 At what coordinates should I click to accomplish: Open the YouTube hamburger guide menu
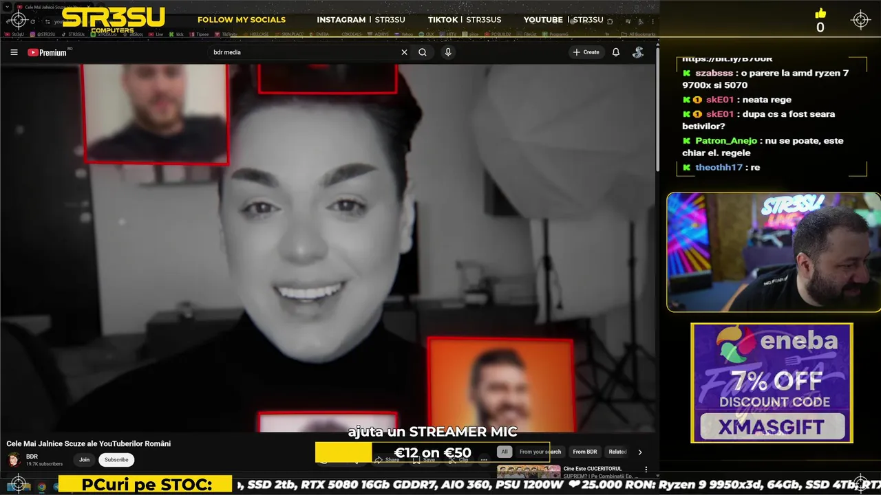pyautogui.click(x=14, y=52)
